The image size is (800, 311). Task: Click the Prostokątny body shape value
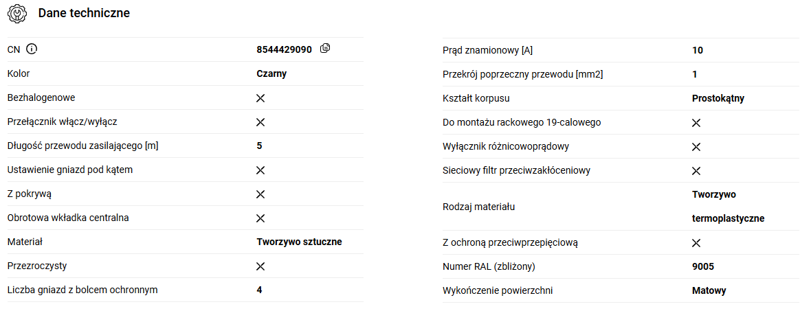718,98
